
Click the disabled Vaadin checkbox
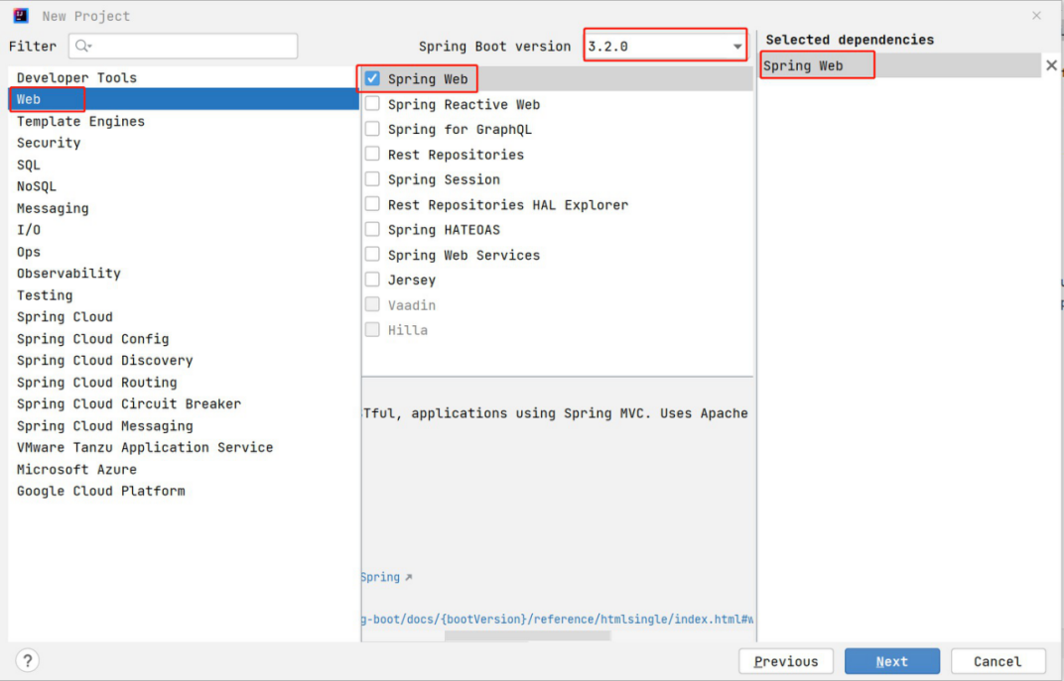(372, 304)
